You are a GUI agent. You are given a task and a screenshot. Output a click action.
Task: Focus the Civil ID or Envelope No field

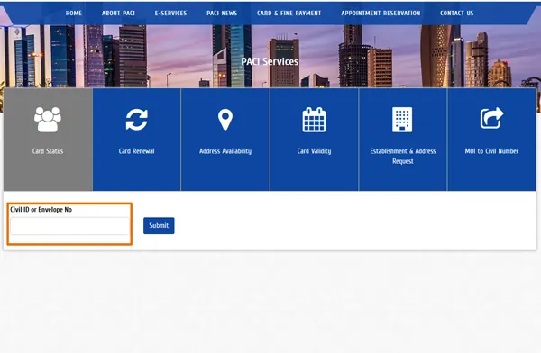coord(69,226)
